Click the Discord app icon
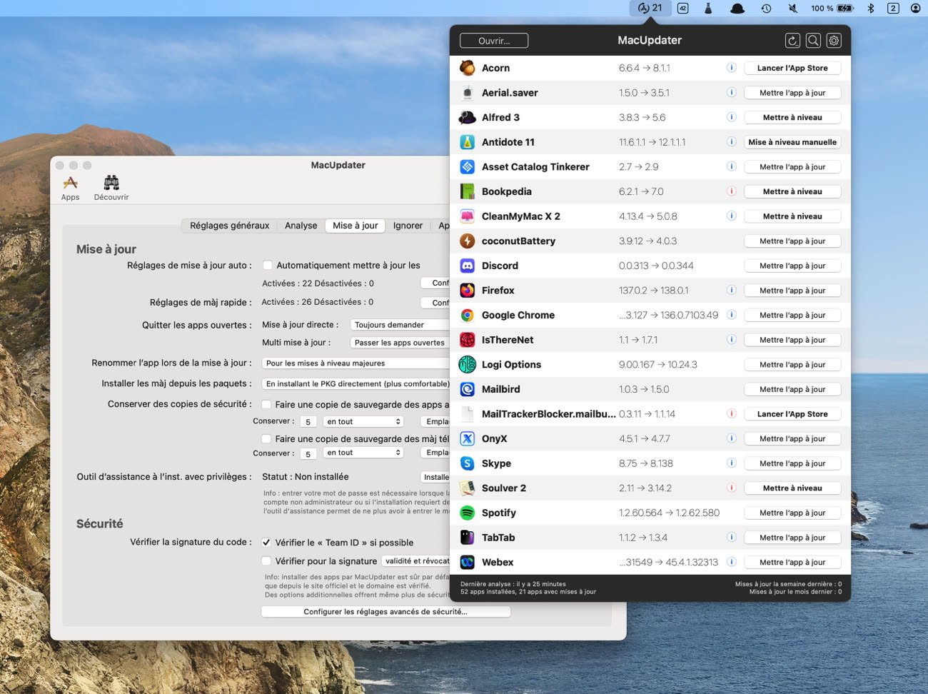This screenshot has width=928, height=694. [468, 266]
